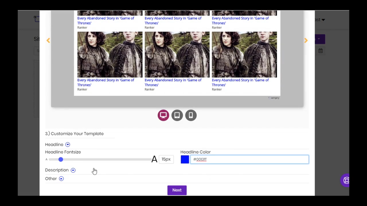367x206 pixels.
Task: Go to next template with right arrow
Action: (x=306, y=40)
